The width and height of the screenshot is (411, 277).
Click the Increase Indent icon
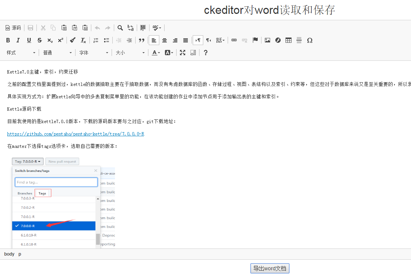(129, 40)
